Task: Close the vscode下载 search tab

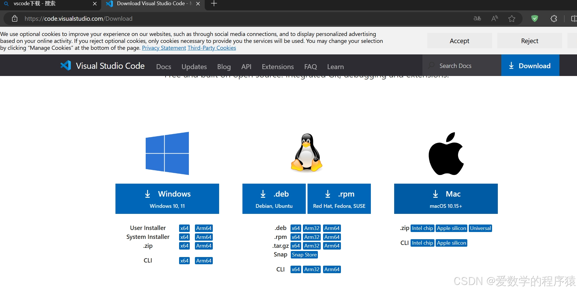Action: click(x=95, y=4)
